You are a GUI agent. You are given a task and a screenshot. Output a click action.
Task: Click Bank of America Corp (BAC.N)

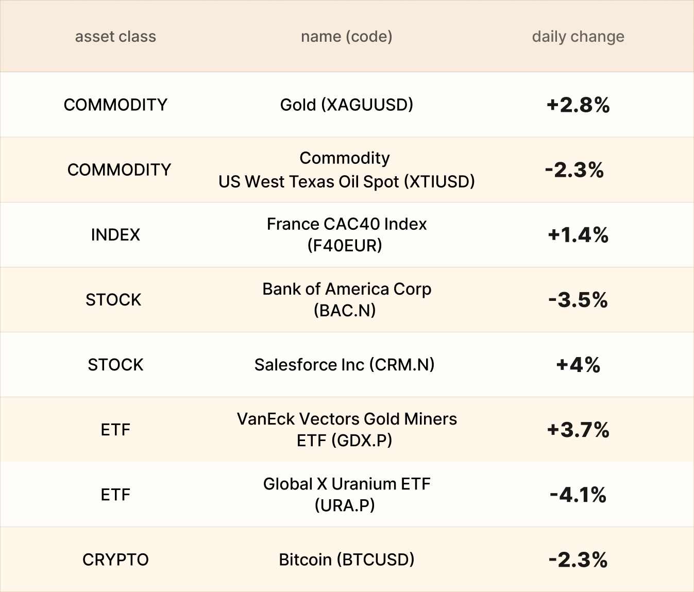point(346,299)
